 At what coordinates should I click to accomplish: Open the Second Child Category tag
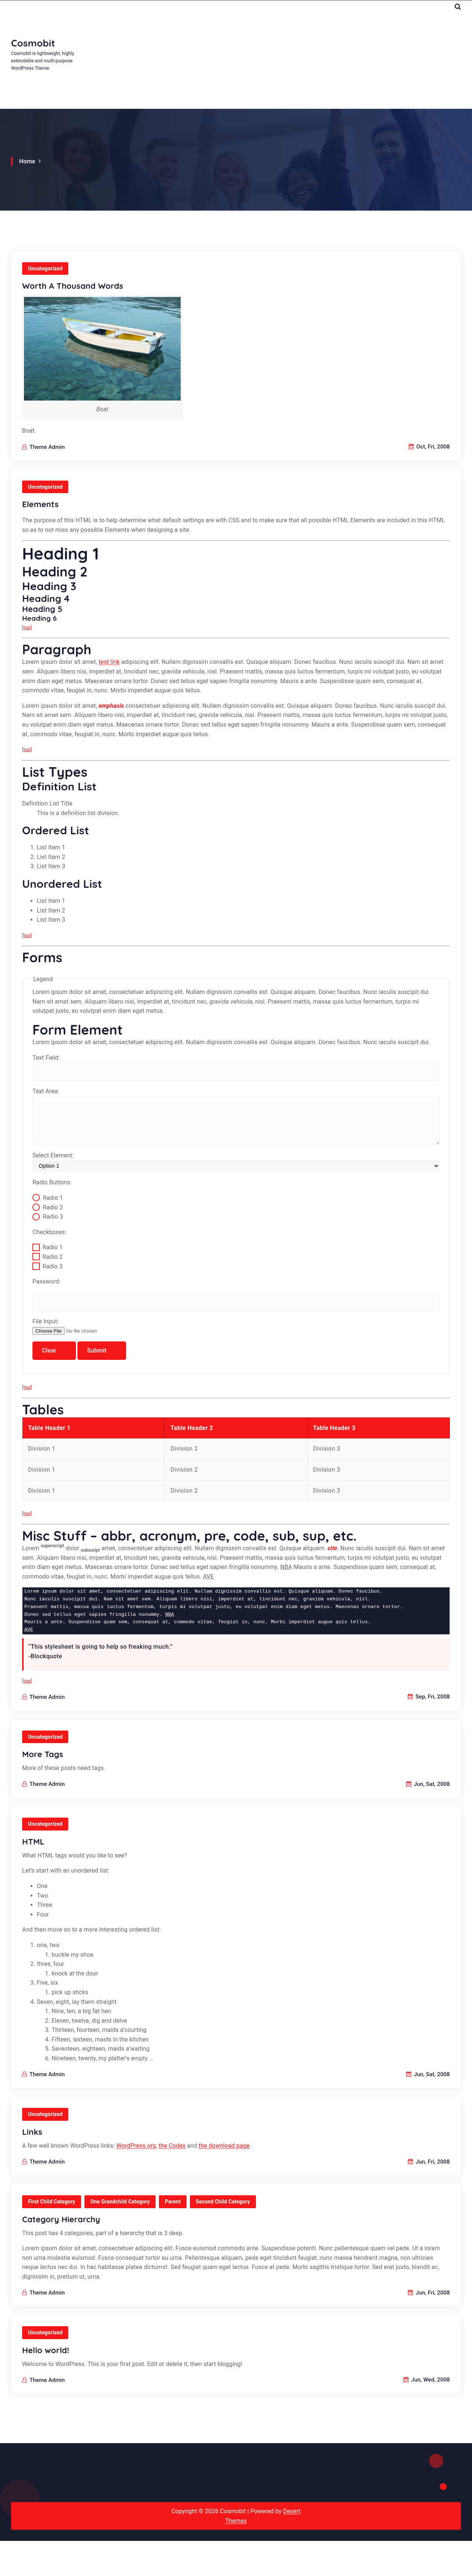click(223, 2202)
